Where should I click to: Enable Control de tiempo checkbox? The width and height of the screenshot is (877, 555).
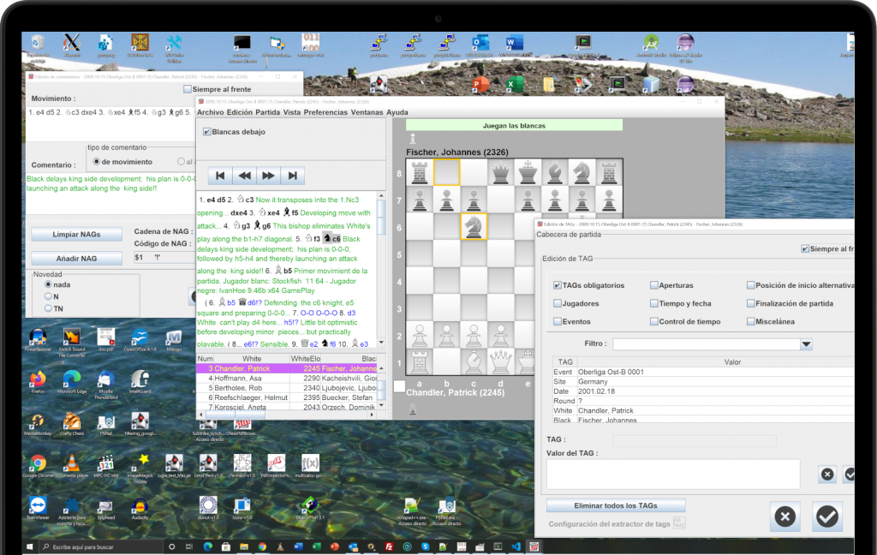pyautogui.click(x=653, y=322)
